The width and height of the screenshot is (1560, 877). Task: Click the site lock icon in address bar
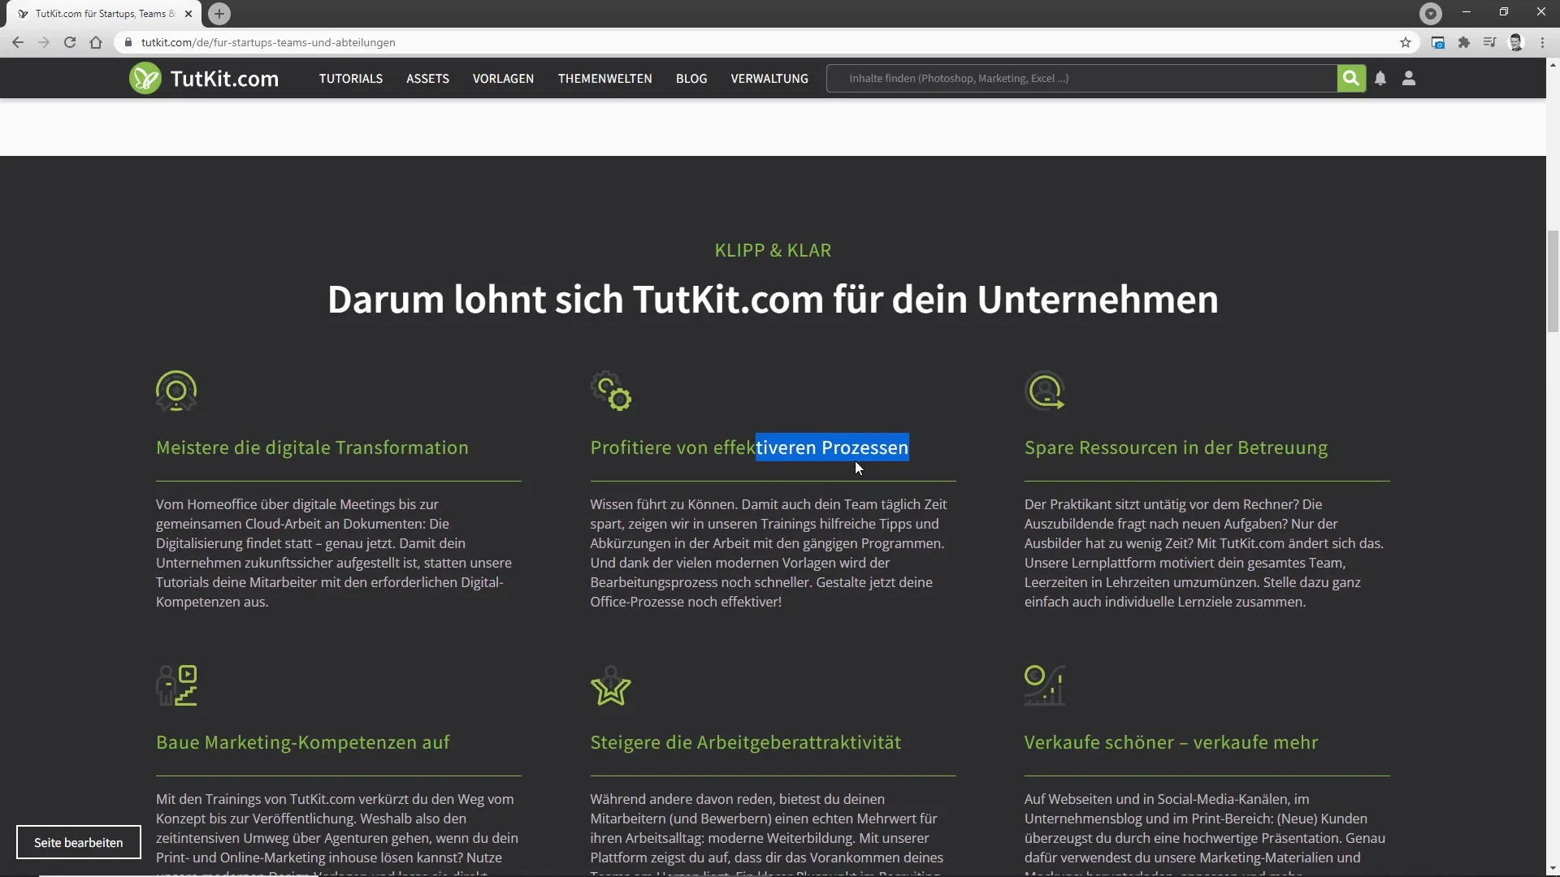pyautogui.click(x=128, y=42)
